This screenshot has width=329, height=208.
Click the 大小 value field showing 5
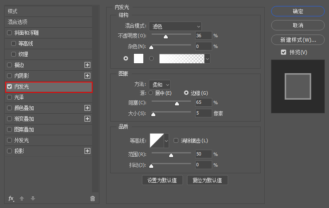coord(203,113)
